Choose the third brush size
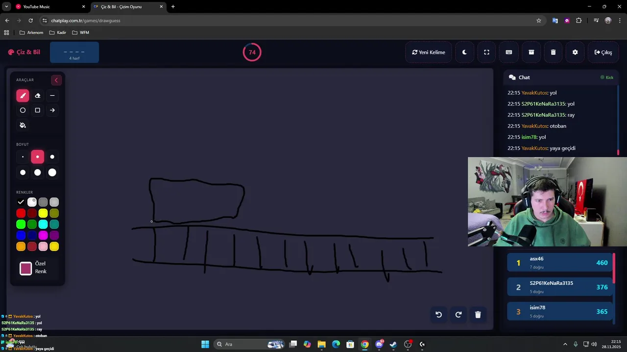 coord(52,157)
